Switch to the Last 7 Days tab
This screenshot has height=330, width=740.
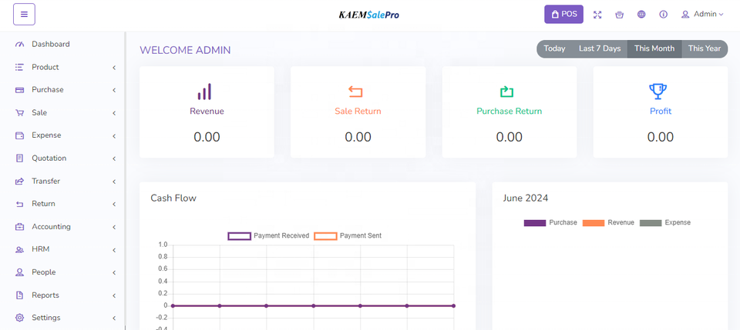[x=599, y=48]
